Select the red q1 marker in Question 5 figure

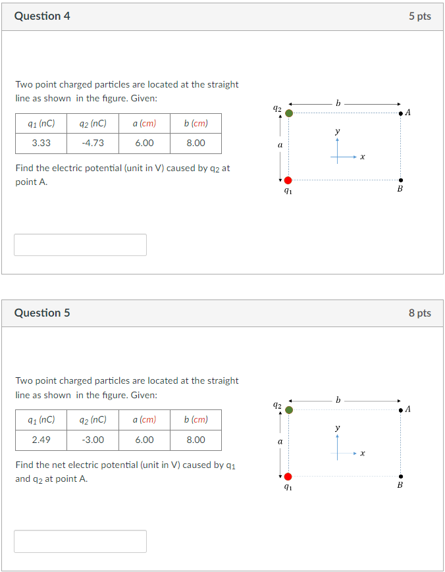tap(288, 475)
